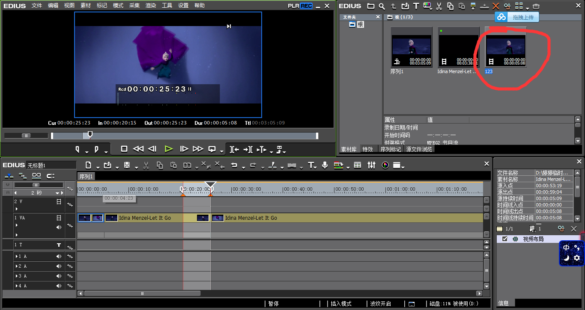Switch to the 特效 tab
Screen dimensions: 585x310
367,149
